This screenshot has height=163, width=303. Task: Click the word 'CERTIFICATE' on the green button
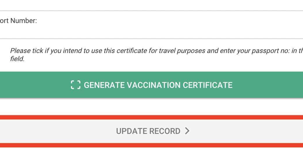click(x=207, y=85)
